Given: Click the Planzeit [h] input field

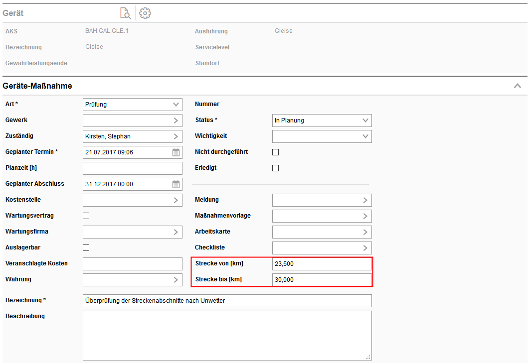Looking at the screenshot, I should [132, 168].
